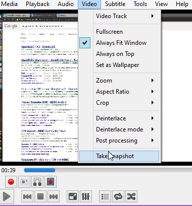Viewport: 192px width, 206px height.
Task: Open extended settings equalizer icon
Action: click(86, 196)
